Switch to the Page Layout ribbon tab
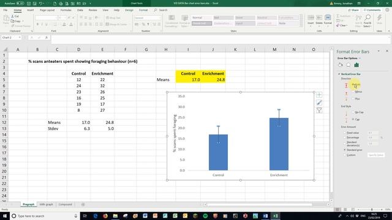 click(x=47, y=10)
